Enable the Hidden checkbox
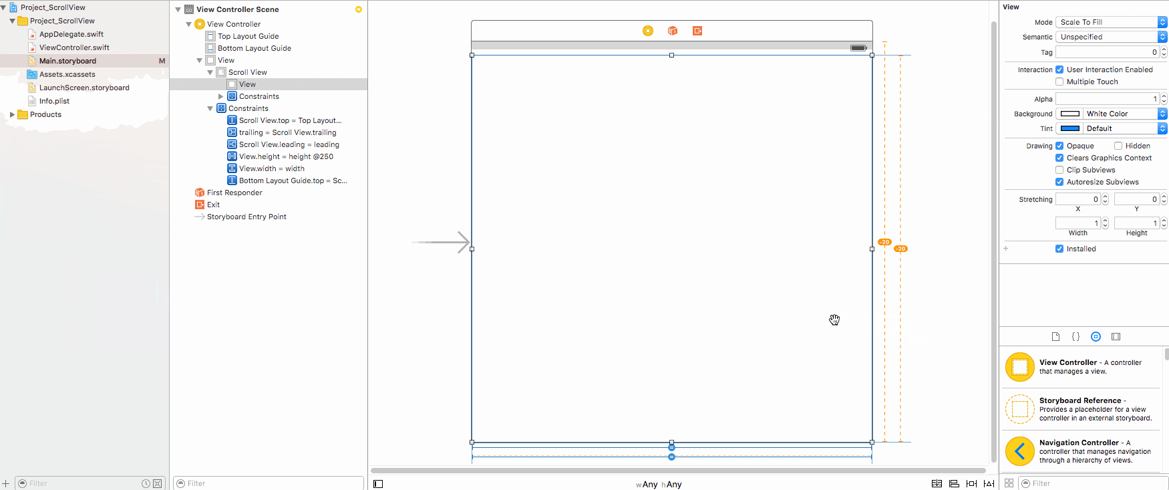This screenshot has height=490, width=1169. (x=1118, y=146)
